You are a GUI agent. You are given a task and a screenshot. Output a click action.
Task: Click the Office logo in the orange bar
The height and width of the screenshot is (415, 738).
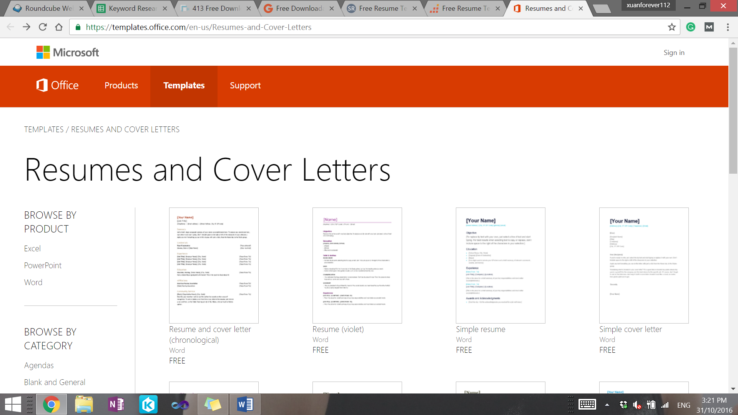pyautogui.click(x=57, y=85)
